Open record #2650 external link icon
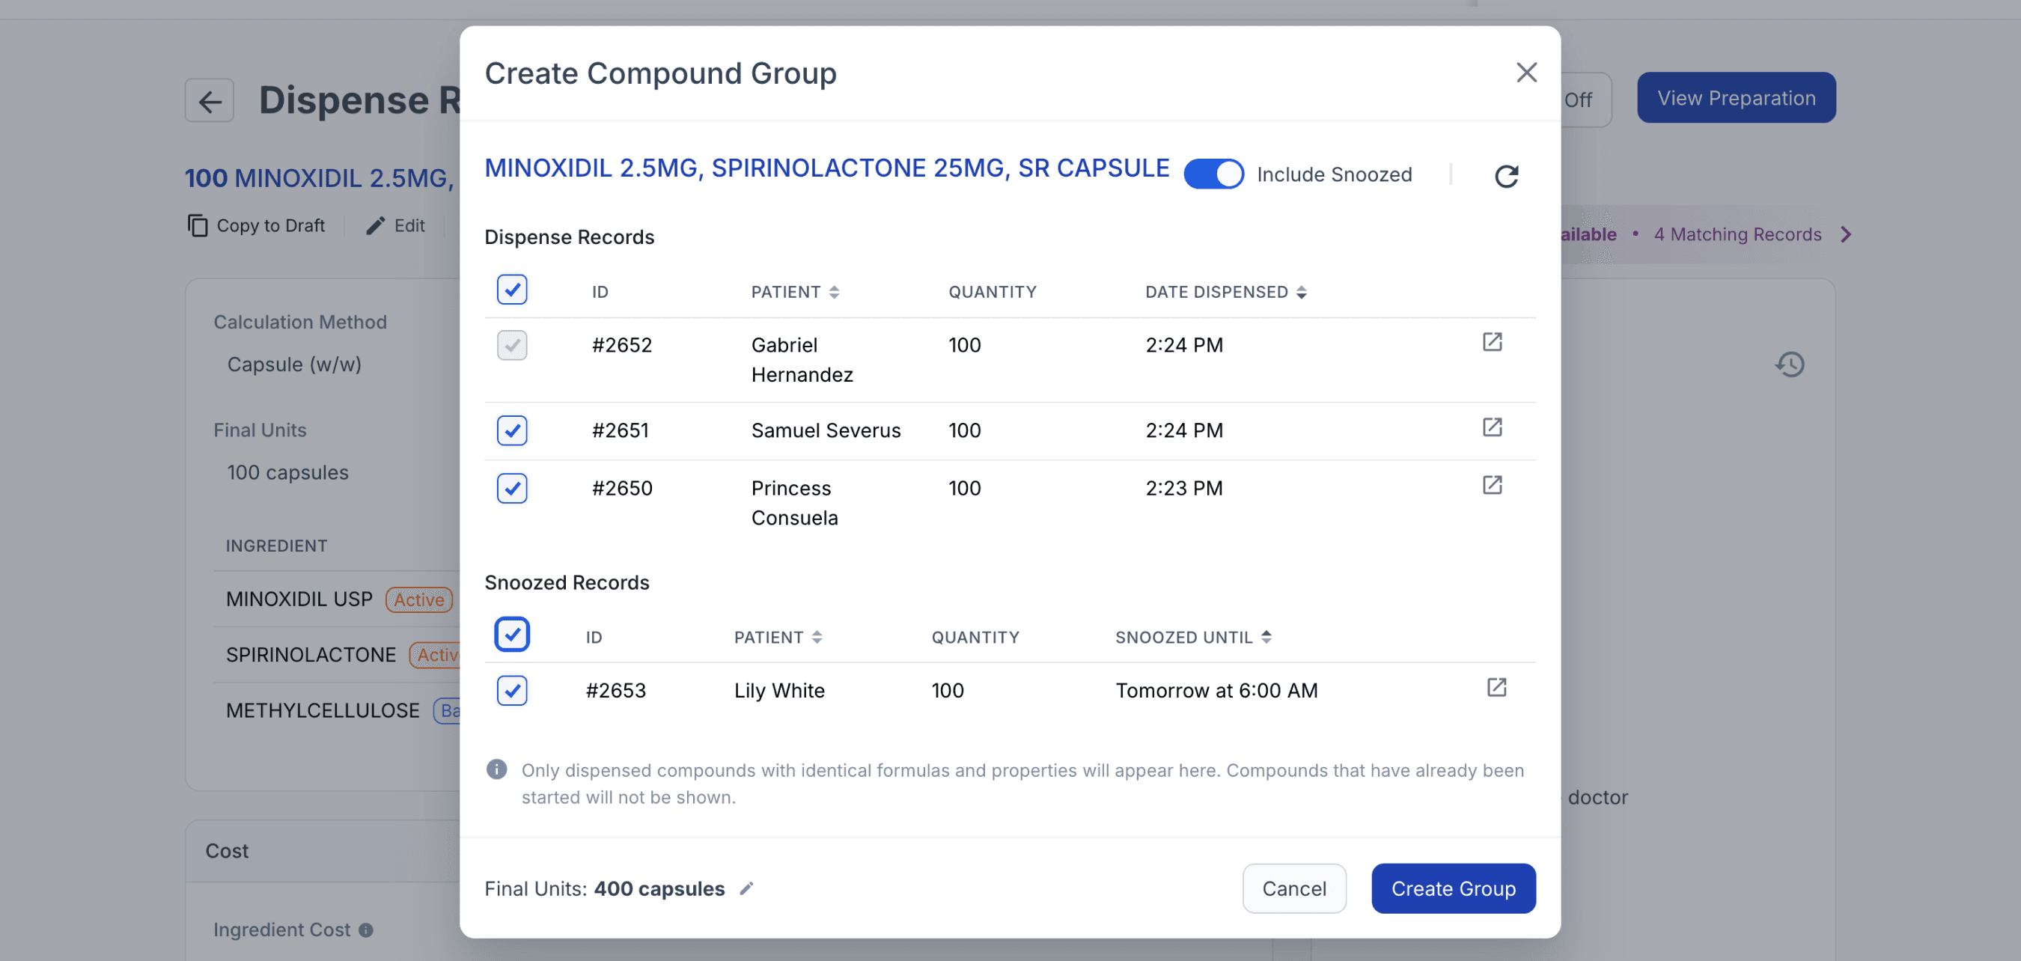 point(1492,486)
